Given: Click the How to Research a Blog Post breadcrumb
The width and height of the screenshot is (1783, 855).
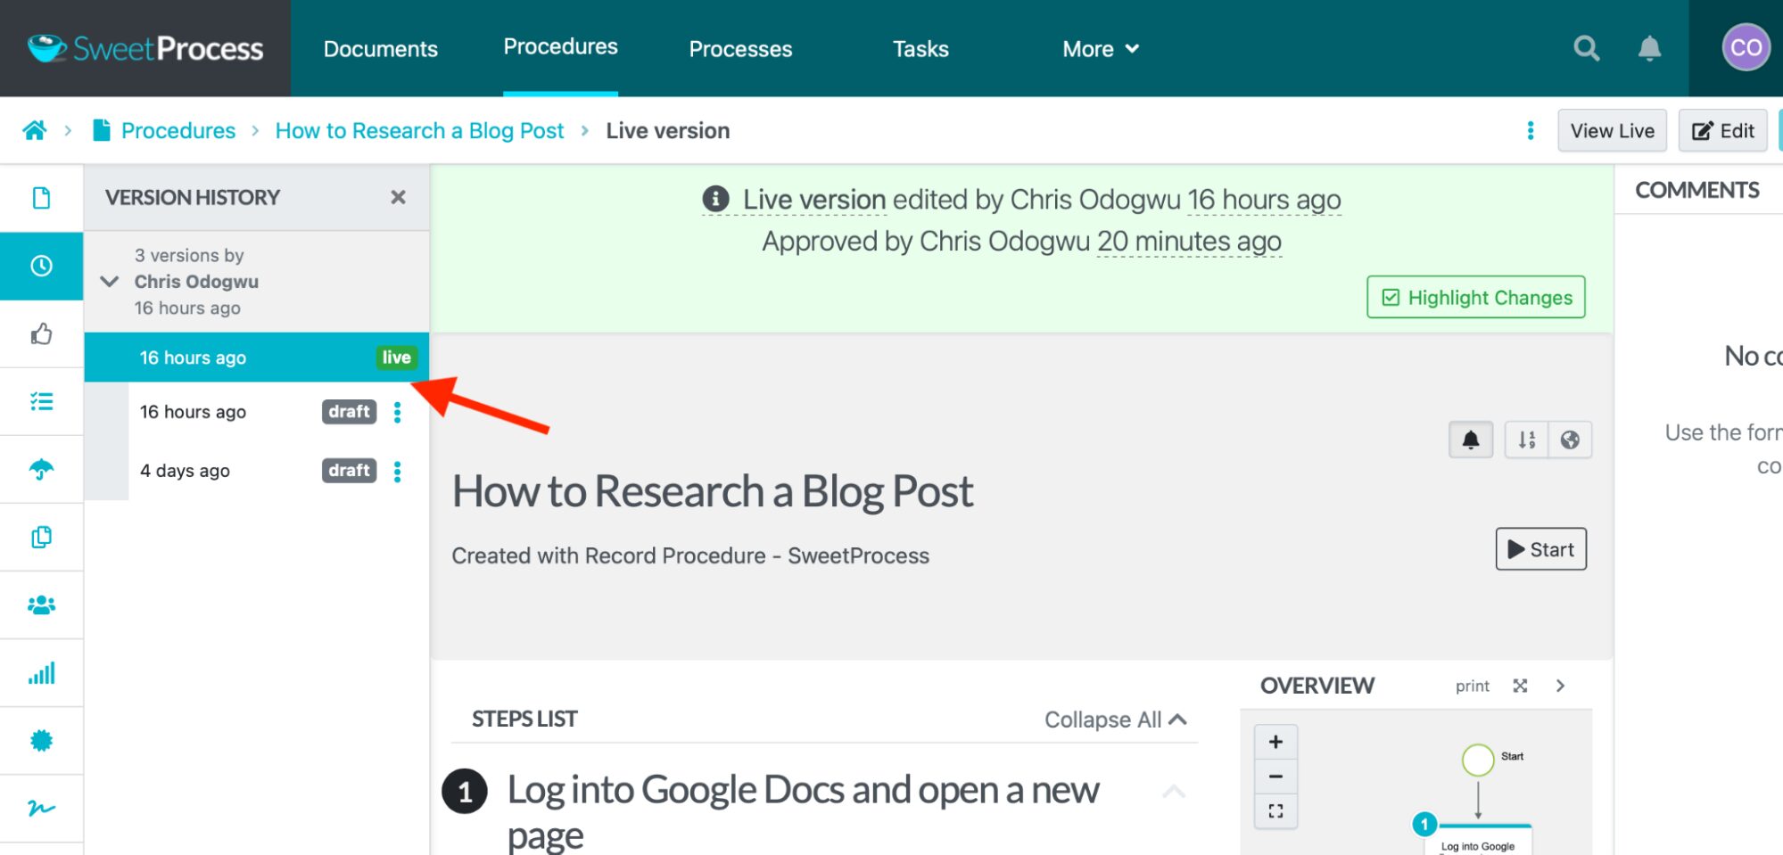Looking at the screenshot, I should point(419,131).
